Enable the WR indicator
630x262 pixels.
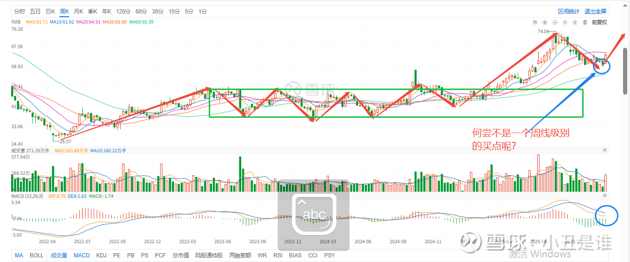tap(262, 255)
